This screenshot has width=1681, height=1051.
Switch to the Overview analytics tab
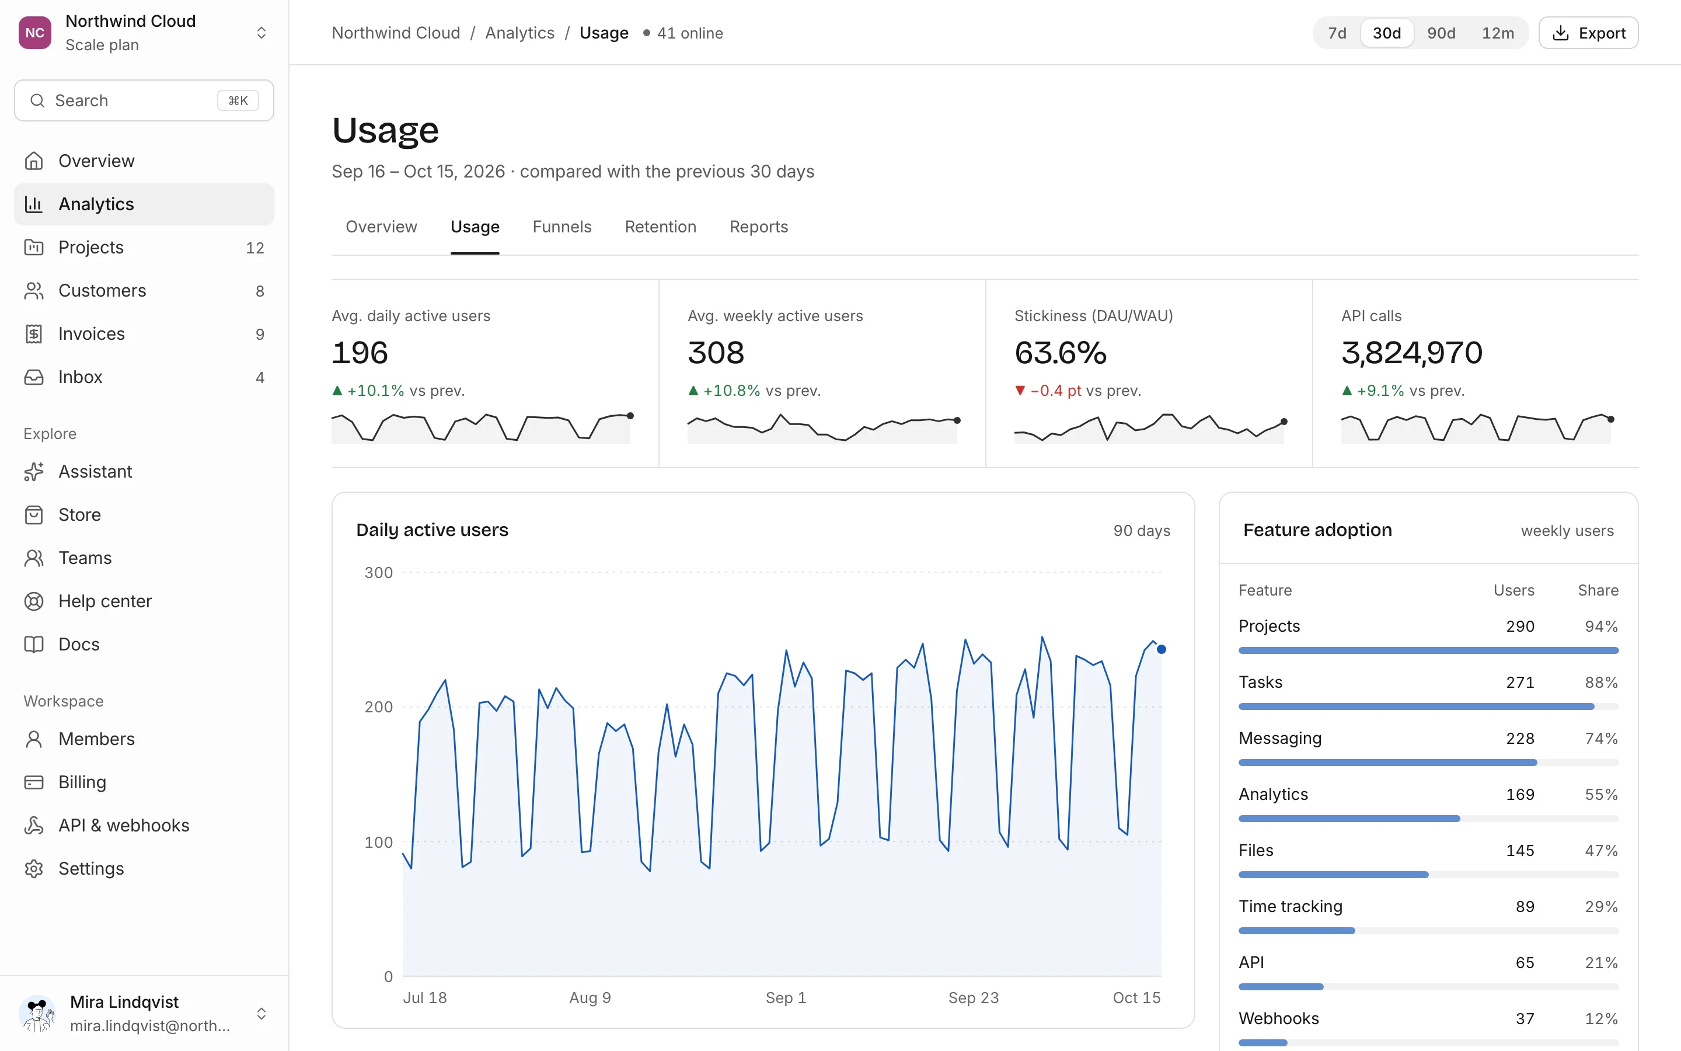click(x=381, y=227)
